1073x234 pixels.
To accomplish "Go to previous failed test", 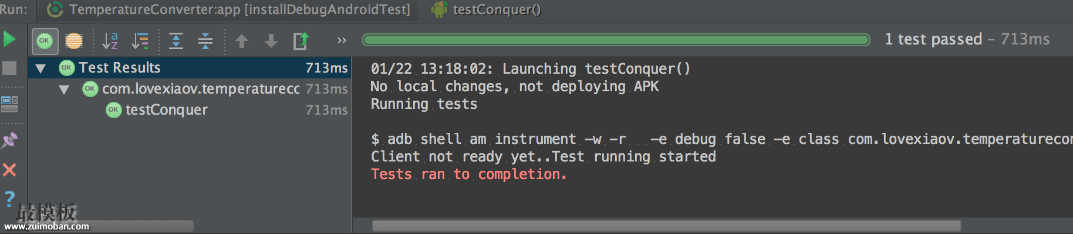I will click(242, 40).
